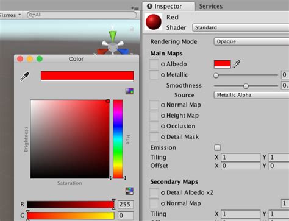Click the red Albedo color swatch
The width and height of the screenshot is (289, 221).
pos(223,64)
